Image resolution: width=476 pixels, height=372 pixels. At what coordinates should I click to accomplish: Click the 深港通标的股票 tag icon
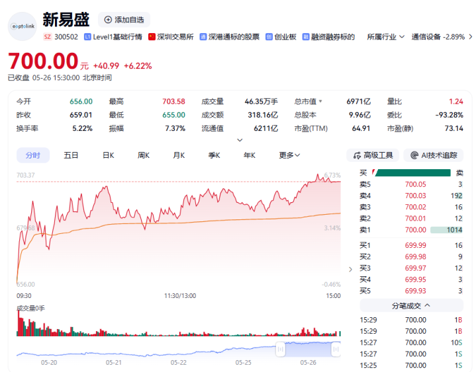[x=203, y=37]
